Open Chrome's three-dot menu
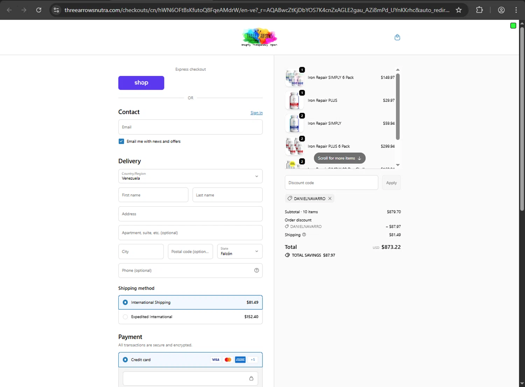525x387 pixels. [516, 10]
